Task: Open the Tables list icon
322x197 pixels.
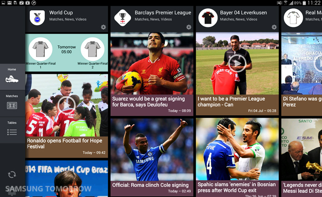Action: point(12,130)
